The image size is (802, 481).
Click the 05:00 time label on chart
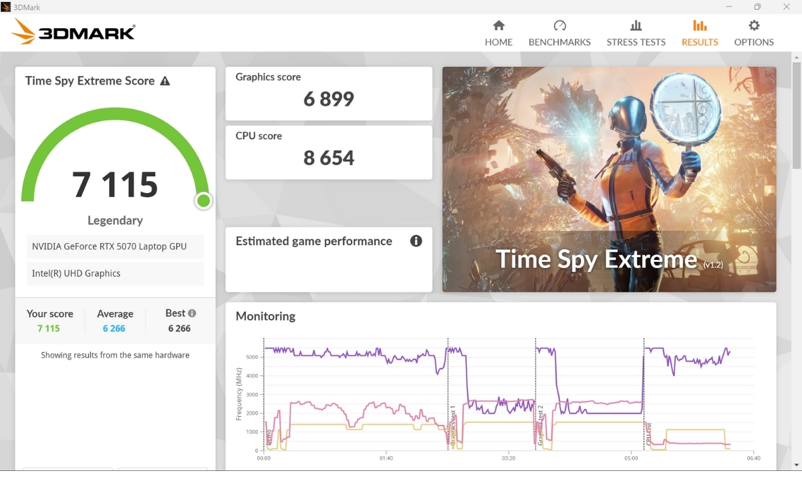(x=632, y=458)
